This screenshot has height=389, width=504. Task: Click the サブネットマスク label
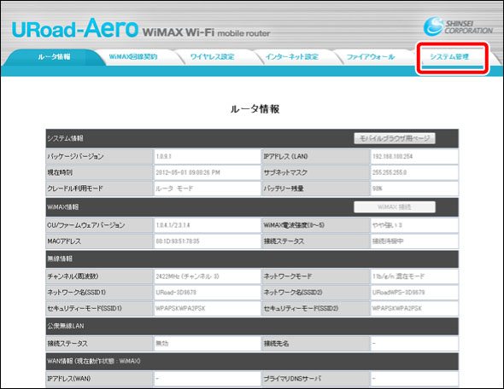click(x=285, y=172)
